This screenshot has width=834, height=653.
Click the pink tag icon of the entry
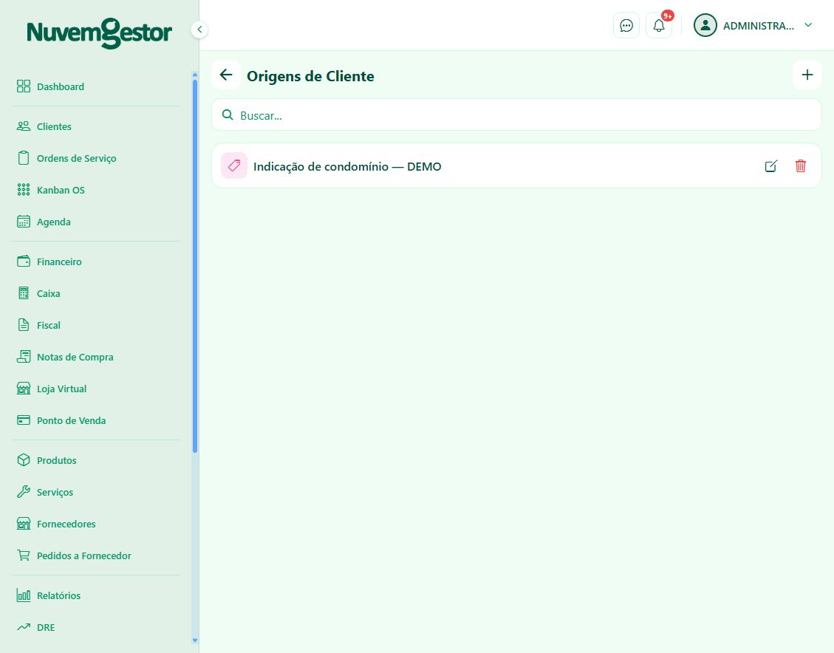[x=234, y=165]
